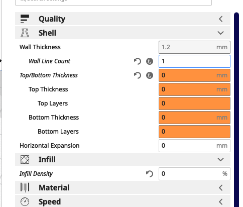Click the Infill category icon
This screenshot has height=207, width=243.
click(x=25, y=159)
